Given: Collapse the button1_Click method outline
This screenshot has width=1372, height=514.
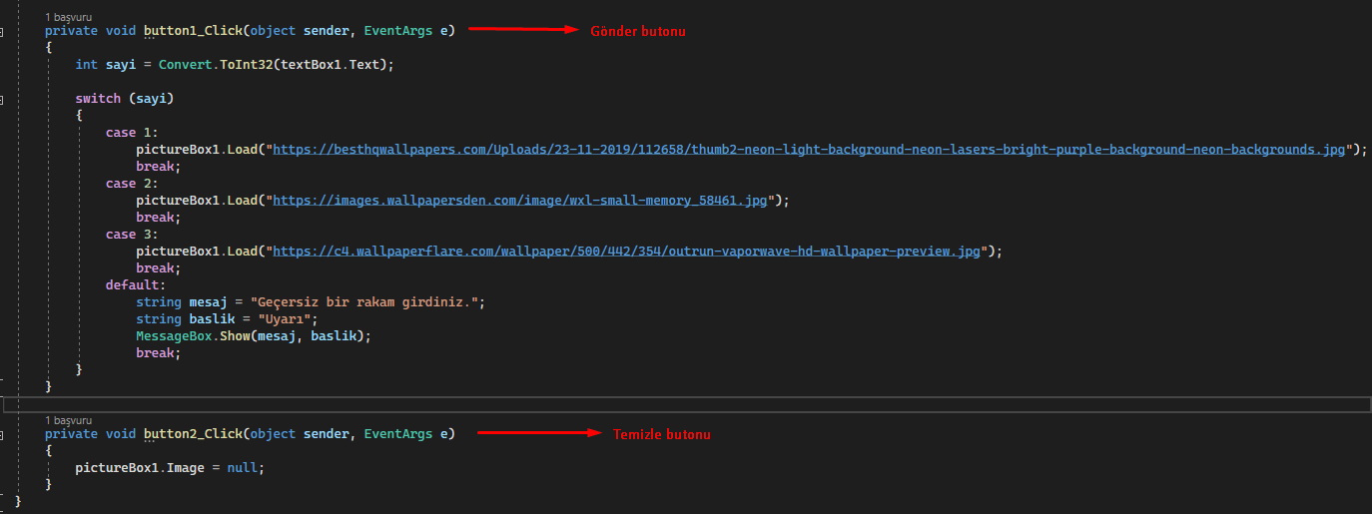Looking at the screenshot, I should (3, 31).
